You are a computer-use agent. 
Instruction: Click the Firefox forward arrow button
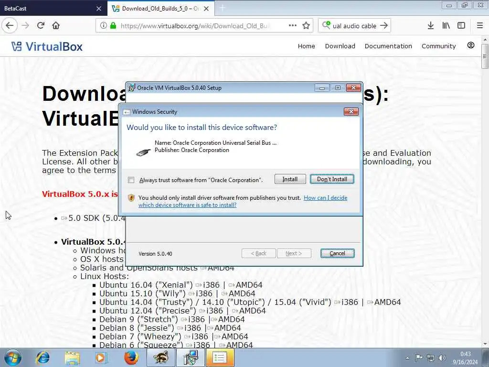(x=26, y=26)
